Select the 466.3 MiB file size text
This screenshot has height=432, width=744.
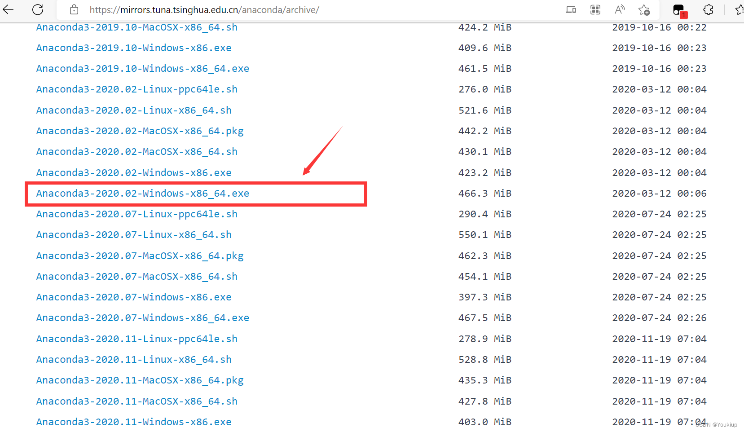point(485,194)
